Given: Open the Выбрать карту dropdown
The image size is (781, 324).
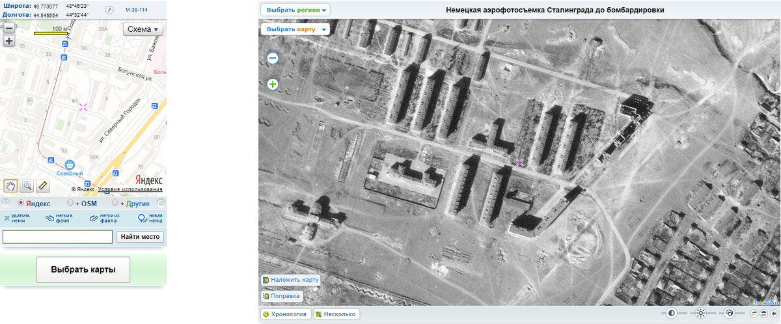Looking at the screenshot, I should click(295, 29).
